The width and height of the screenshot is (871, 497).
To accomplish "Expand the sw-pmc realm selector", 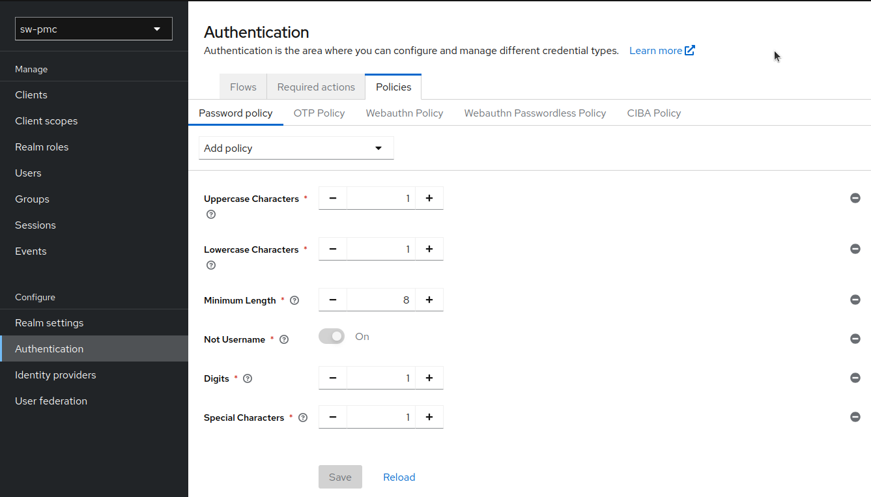I will (93, 29).
